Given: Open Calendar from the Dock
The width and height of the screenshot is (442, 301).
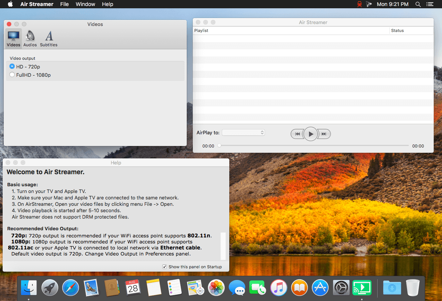Looking at the screenshot, I should (x=133, y=288).
